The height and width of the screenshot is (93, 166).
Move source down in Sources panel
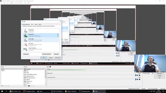(x=33, y=86)
